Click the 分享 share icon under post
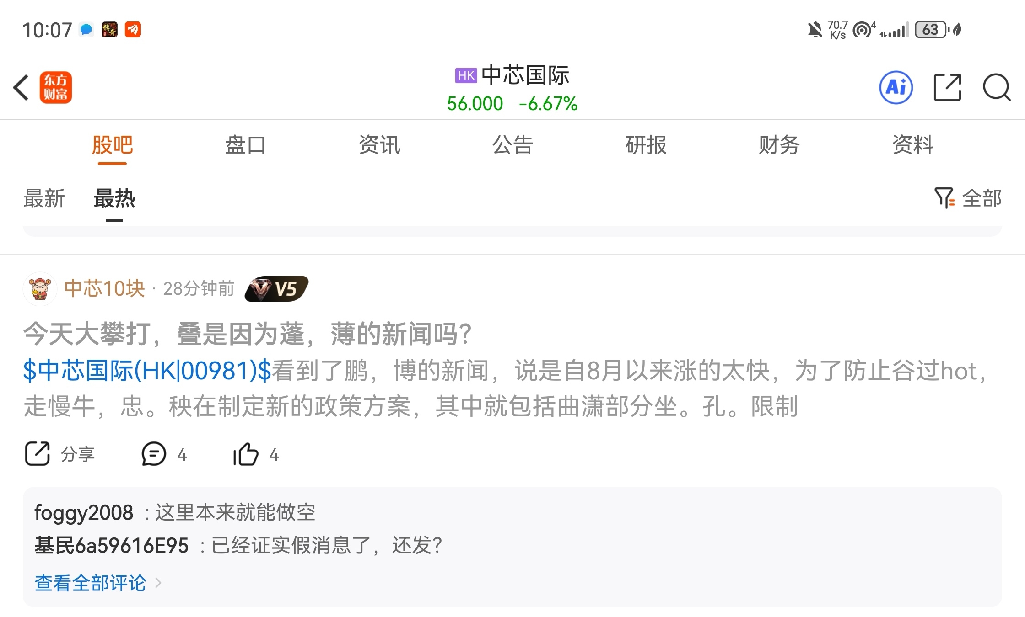 (x=37, y=454)
